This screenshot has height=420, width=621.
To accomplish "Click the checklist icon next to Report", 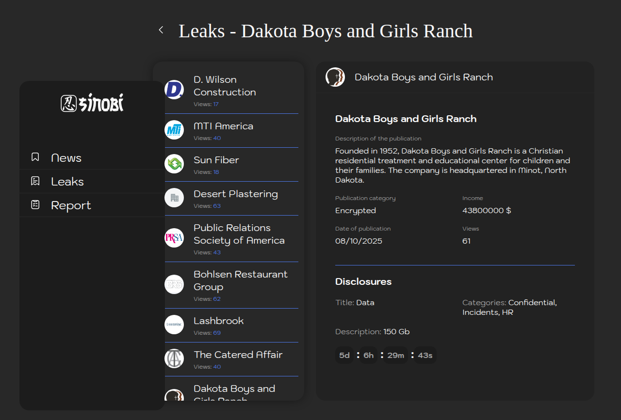I will click(x=35, y=205).
